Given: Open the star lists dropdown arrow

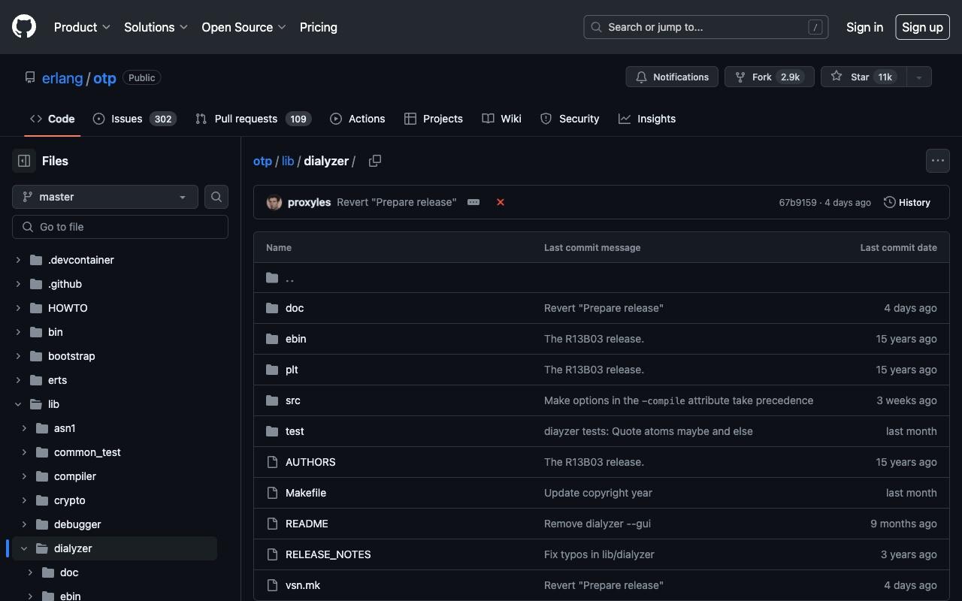Looking at the screenshot, I should pyautogui.click(x=918, y=77).
